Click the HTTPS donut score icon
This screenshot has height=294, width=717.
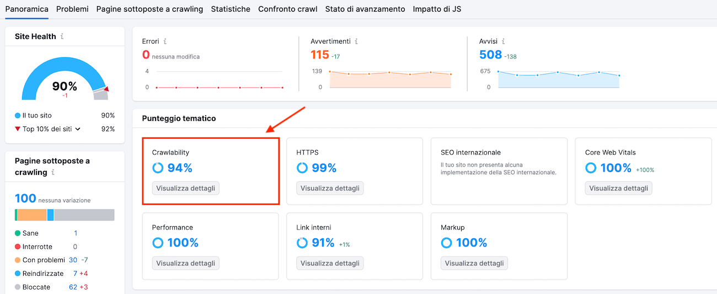(x=302, y=168)
